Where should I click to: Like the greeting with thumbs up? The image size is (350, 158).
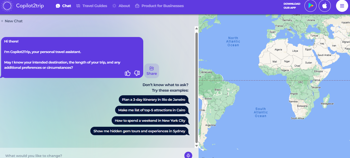point(128,73)
